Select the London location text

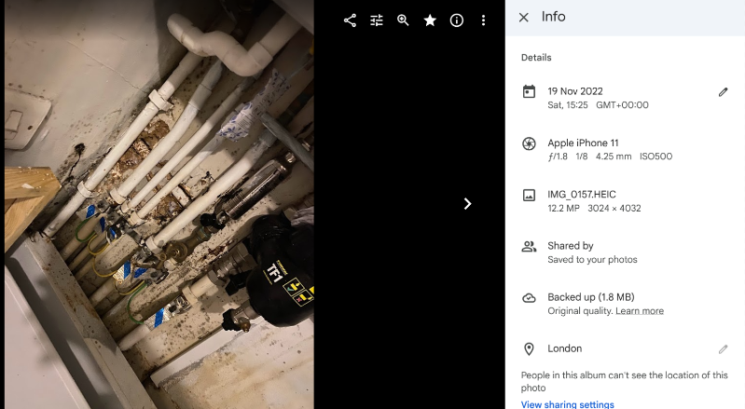point(564,348)
